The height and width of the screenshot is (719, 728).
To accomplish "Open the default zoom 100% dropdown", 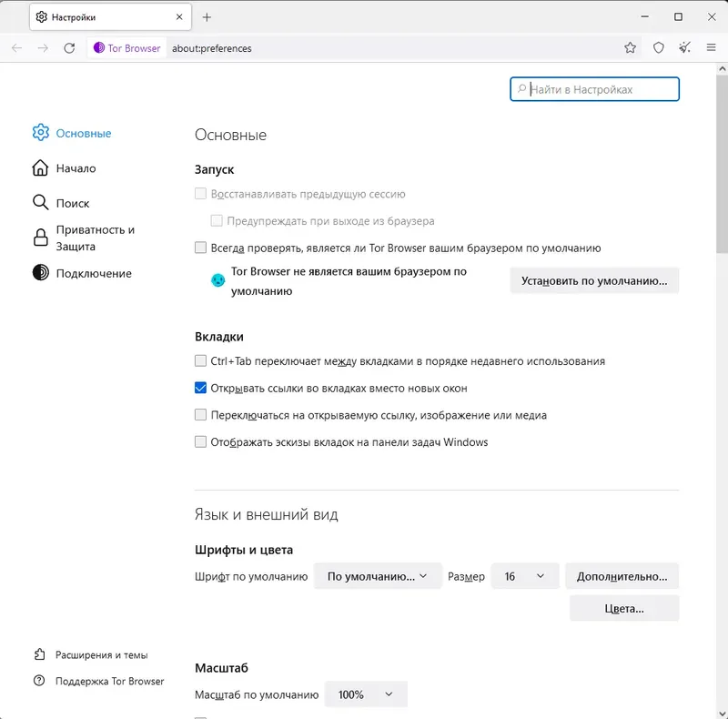I will click(365, 694).
